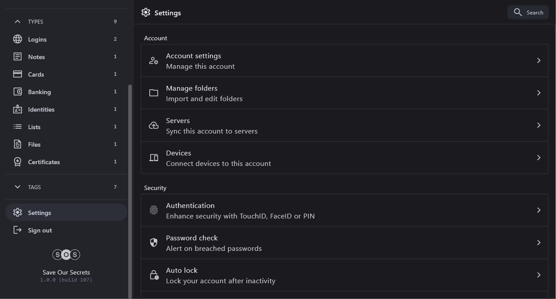Click the globe icon beside Logins
The width and height of the screenshot is (556, 299).
[x=18, y=39]
